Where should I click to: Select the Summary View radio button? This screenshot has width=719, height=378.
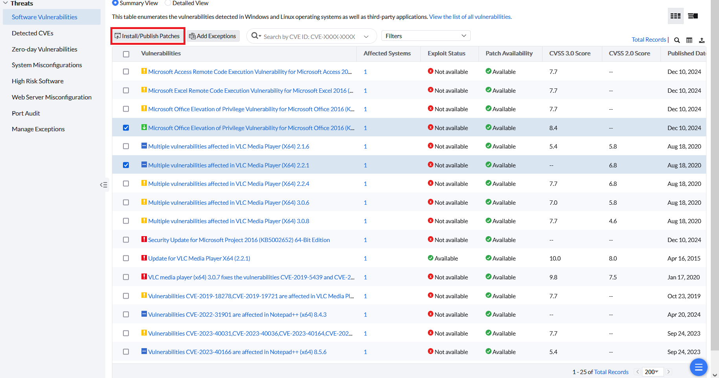point(115,3)
